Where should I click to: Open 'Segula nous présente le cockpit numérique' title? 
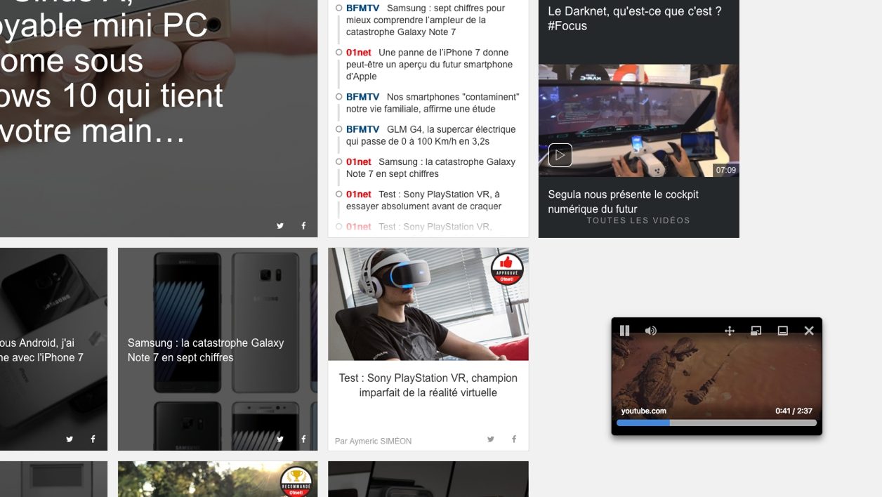pos(623,201)
